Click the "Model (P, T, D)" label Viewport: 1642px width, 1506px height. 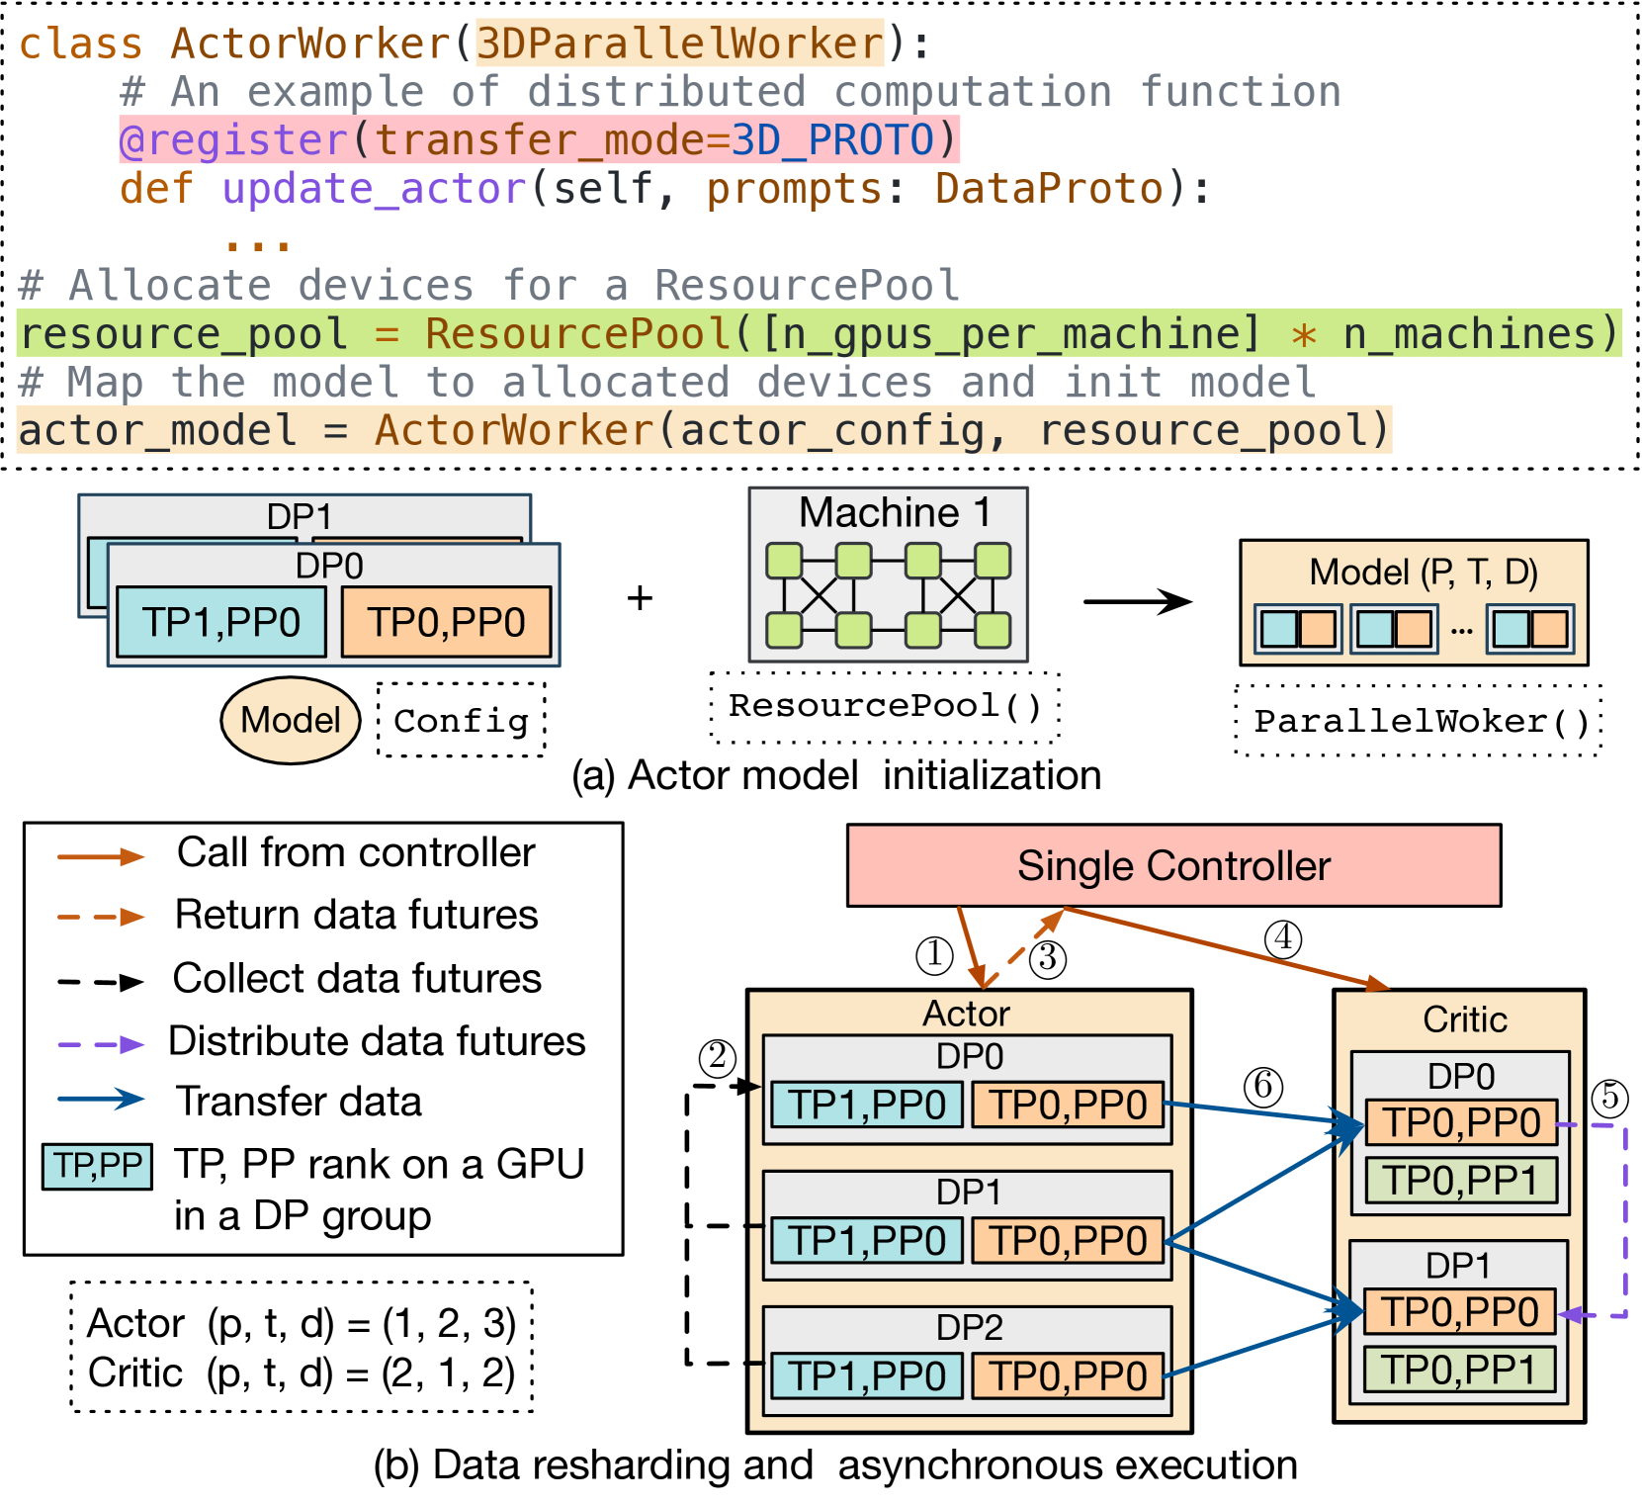coord(1424,572)
